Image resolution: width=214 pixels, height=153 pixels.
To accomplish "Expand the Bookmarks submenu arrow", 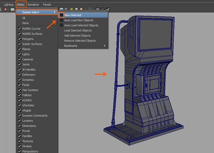I will 105,46.
